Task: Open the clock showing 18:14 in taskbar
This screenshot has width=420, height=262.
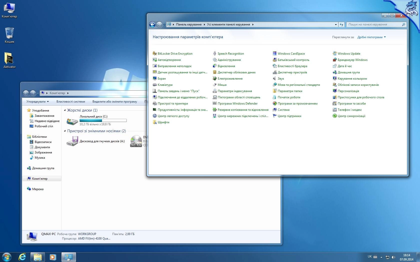Action: point(406,257)
